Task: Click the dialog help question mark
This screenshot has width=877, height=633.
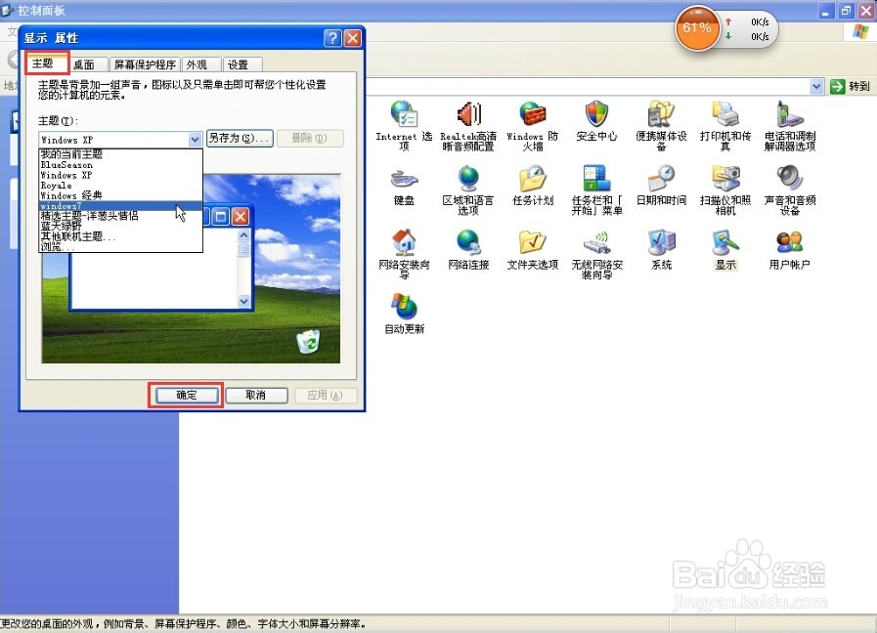Action: [x=332, y=38]
